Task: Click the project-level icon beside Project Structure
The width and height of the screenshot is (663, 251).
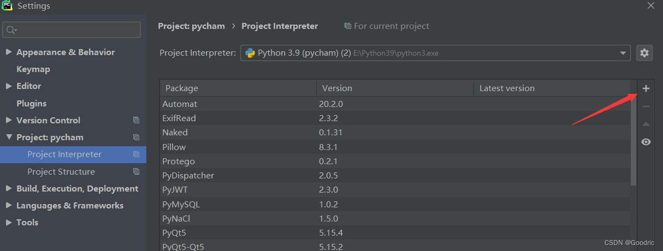Action: pyautogui.click(x=136, y=171)
